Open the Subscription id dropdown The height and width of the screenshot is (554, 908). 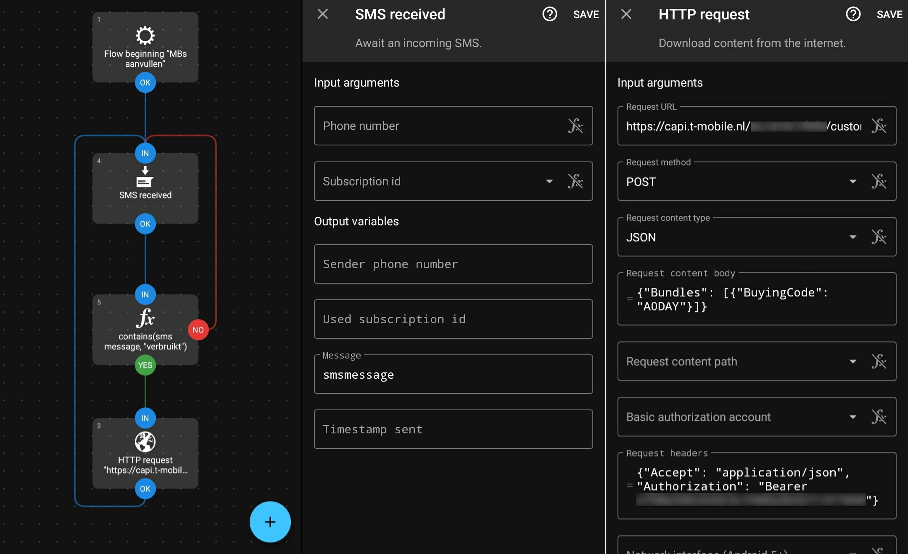(549, 181)
